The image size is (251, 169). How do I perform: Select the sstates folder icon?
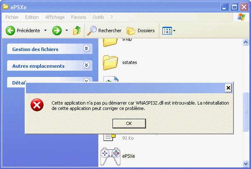[x=110, y=63]
